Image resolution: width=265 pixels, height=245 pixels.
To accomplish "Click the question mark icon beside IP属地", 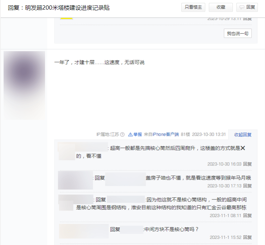I will pyautogui.click(x=122, y=135).
